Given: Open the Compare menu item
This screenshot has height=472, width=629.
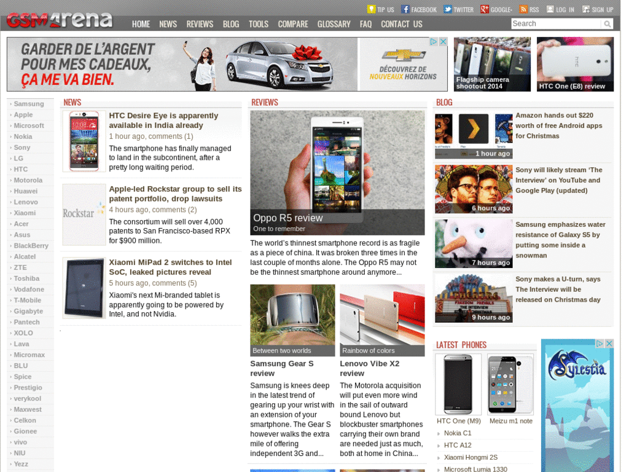Looking at the screenshot, I should [293, 24].
